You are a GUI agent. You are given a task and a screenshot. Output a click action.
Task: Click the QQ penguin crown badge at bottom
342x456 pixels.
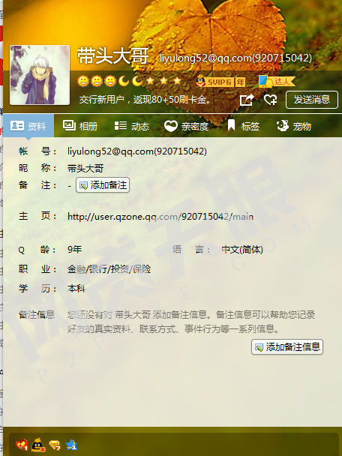tap(38, 445)
